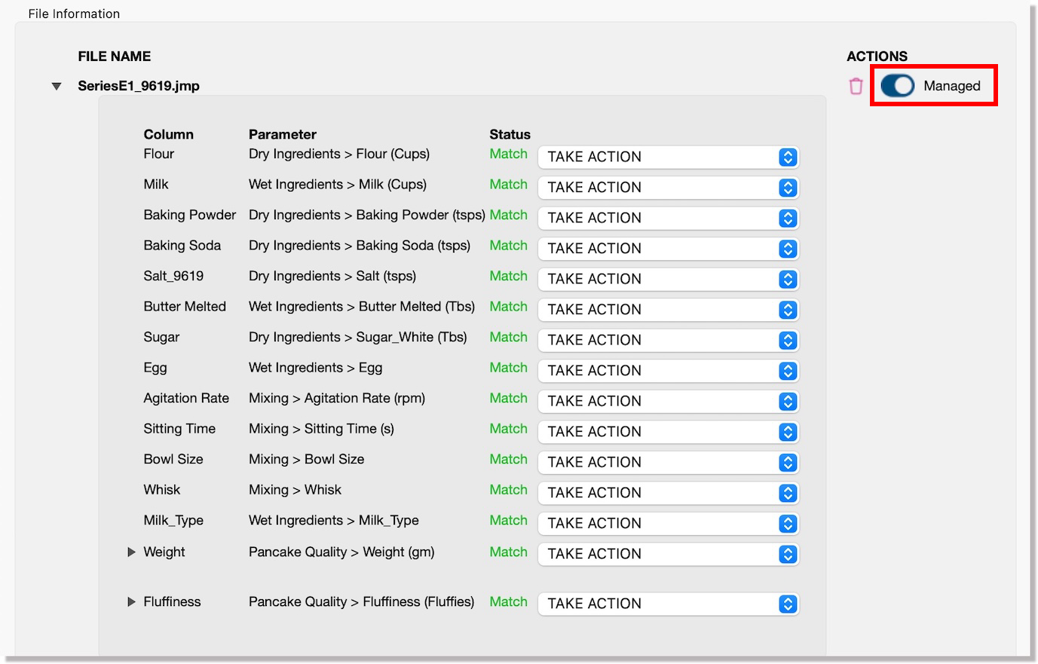The width and height of the screenshot is (1038, 664).
Task: Toggle off the Managed switch
Action: point(896,86)
